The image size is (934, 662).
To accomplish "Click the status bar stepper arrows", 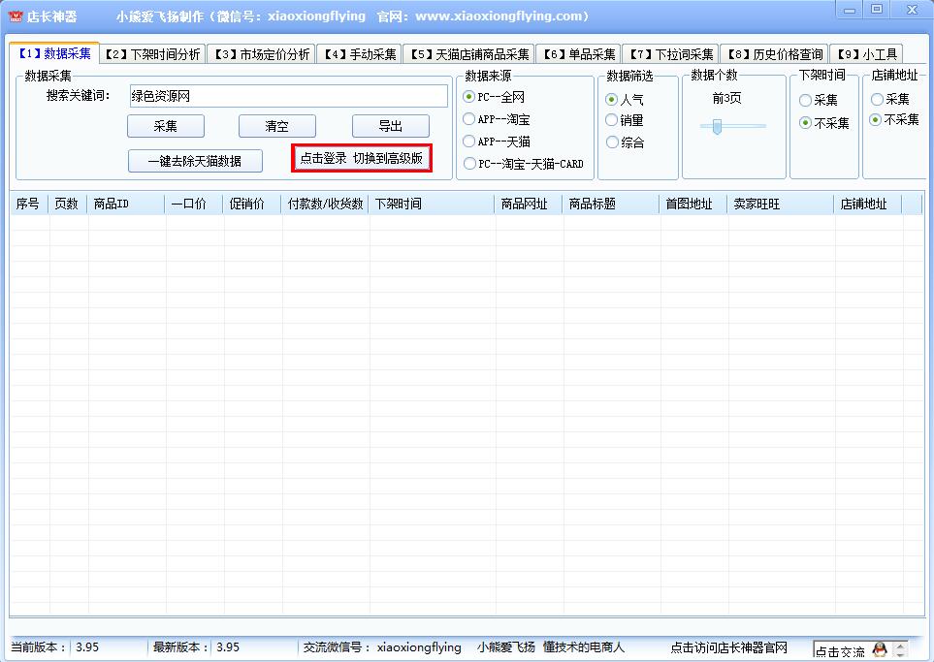I will point(900,649).
